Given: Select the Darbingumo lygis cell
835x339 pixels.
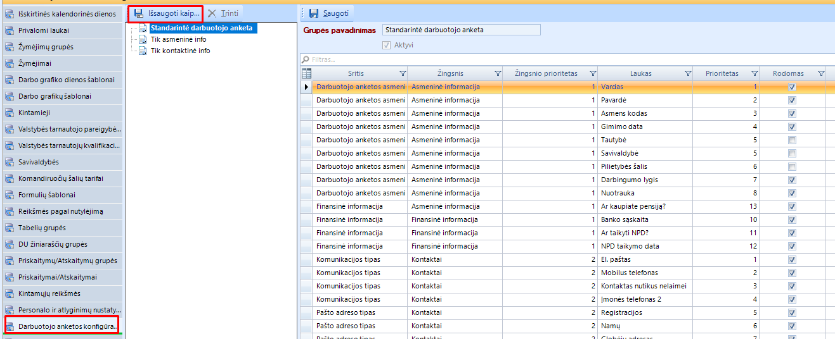Looking at the screenshot, I should [645, 180].
